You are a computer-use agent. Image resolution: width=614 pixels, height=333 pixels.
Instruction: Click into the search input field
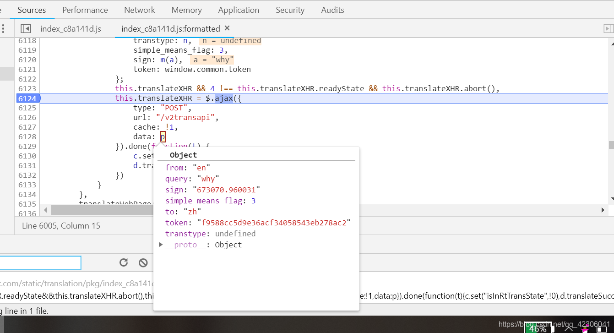pos(40,262)
